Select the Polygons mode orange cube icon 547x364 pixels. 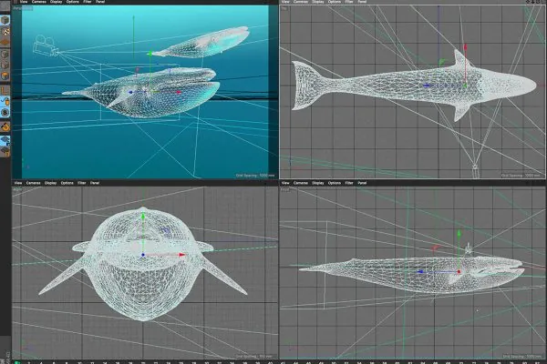pyautogui.click(x=5, y=76)
